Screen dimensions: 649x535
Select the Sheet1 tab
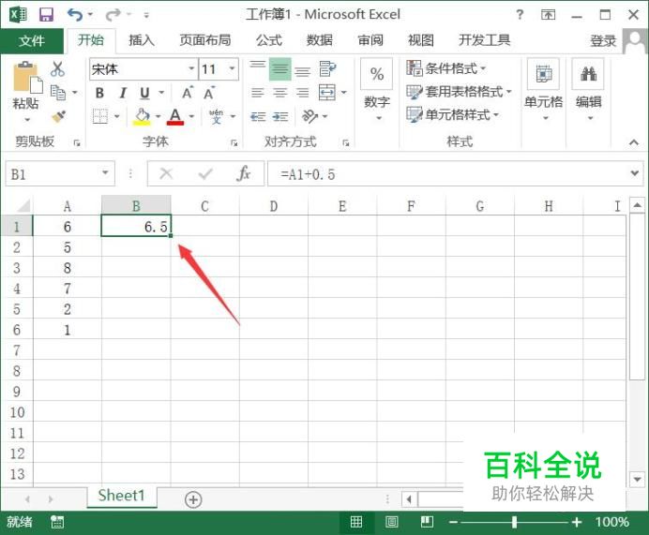tap(122, 497)
